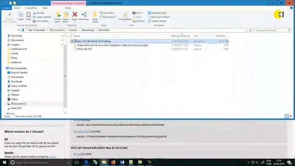Click Selecionar tudo

click(x=157, y=13)
